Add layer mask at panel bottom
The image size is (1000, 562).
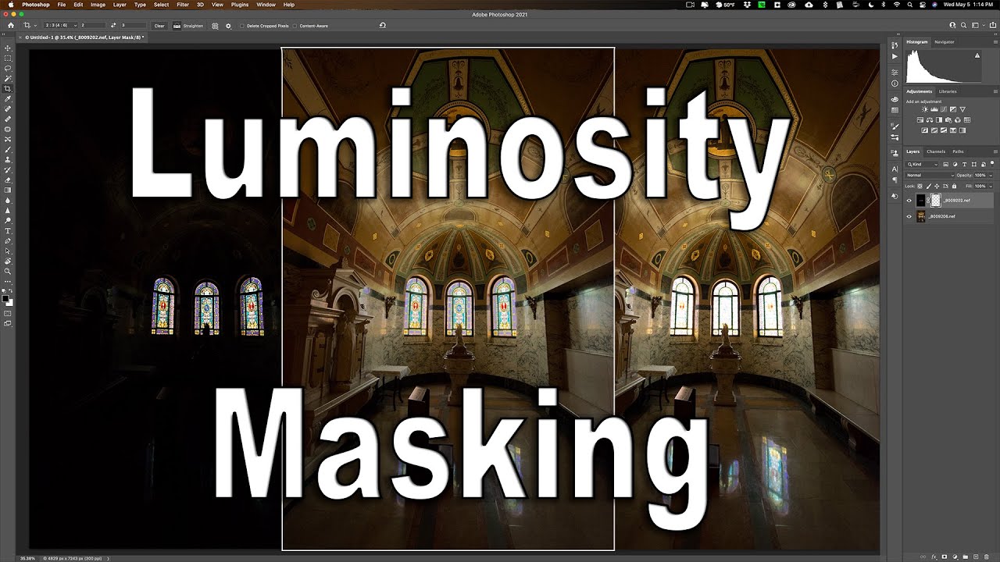[x=945, y=557]
